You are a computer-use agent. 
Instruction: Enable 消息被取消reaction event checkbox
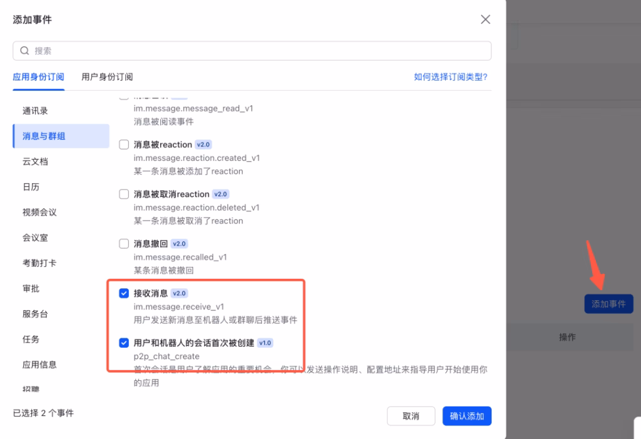[124, 194]
